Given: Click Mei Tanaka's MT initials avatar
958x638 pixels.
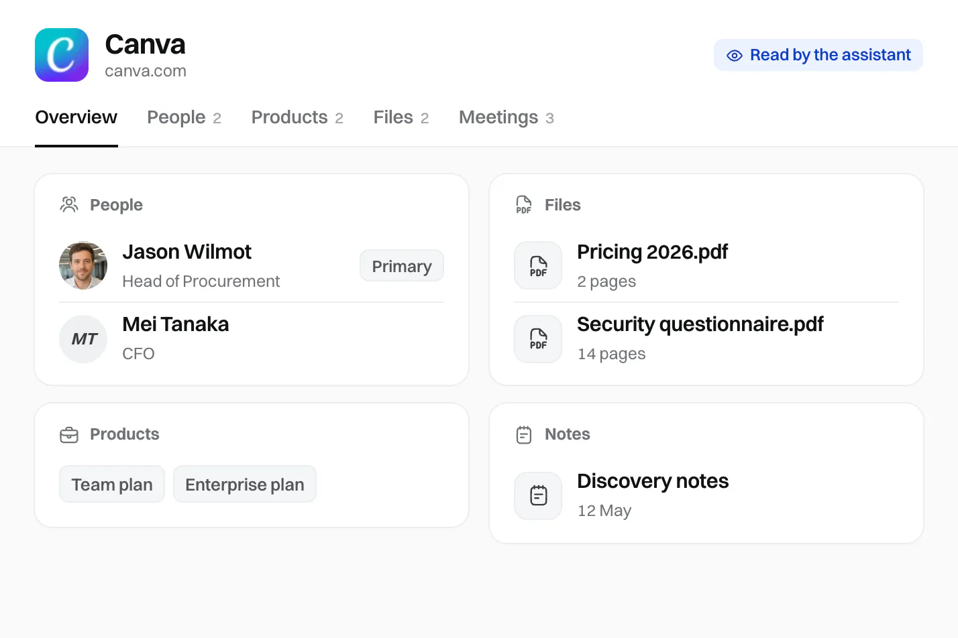Looking at the screenshot, I should 83,339.
